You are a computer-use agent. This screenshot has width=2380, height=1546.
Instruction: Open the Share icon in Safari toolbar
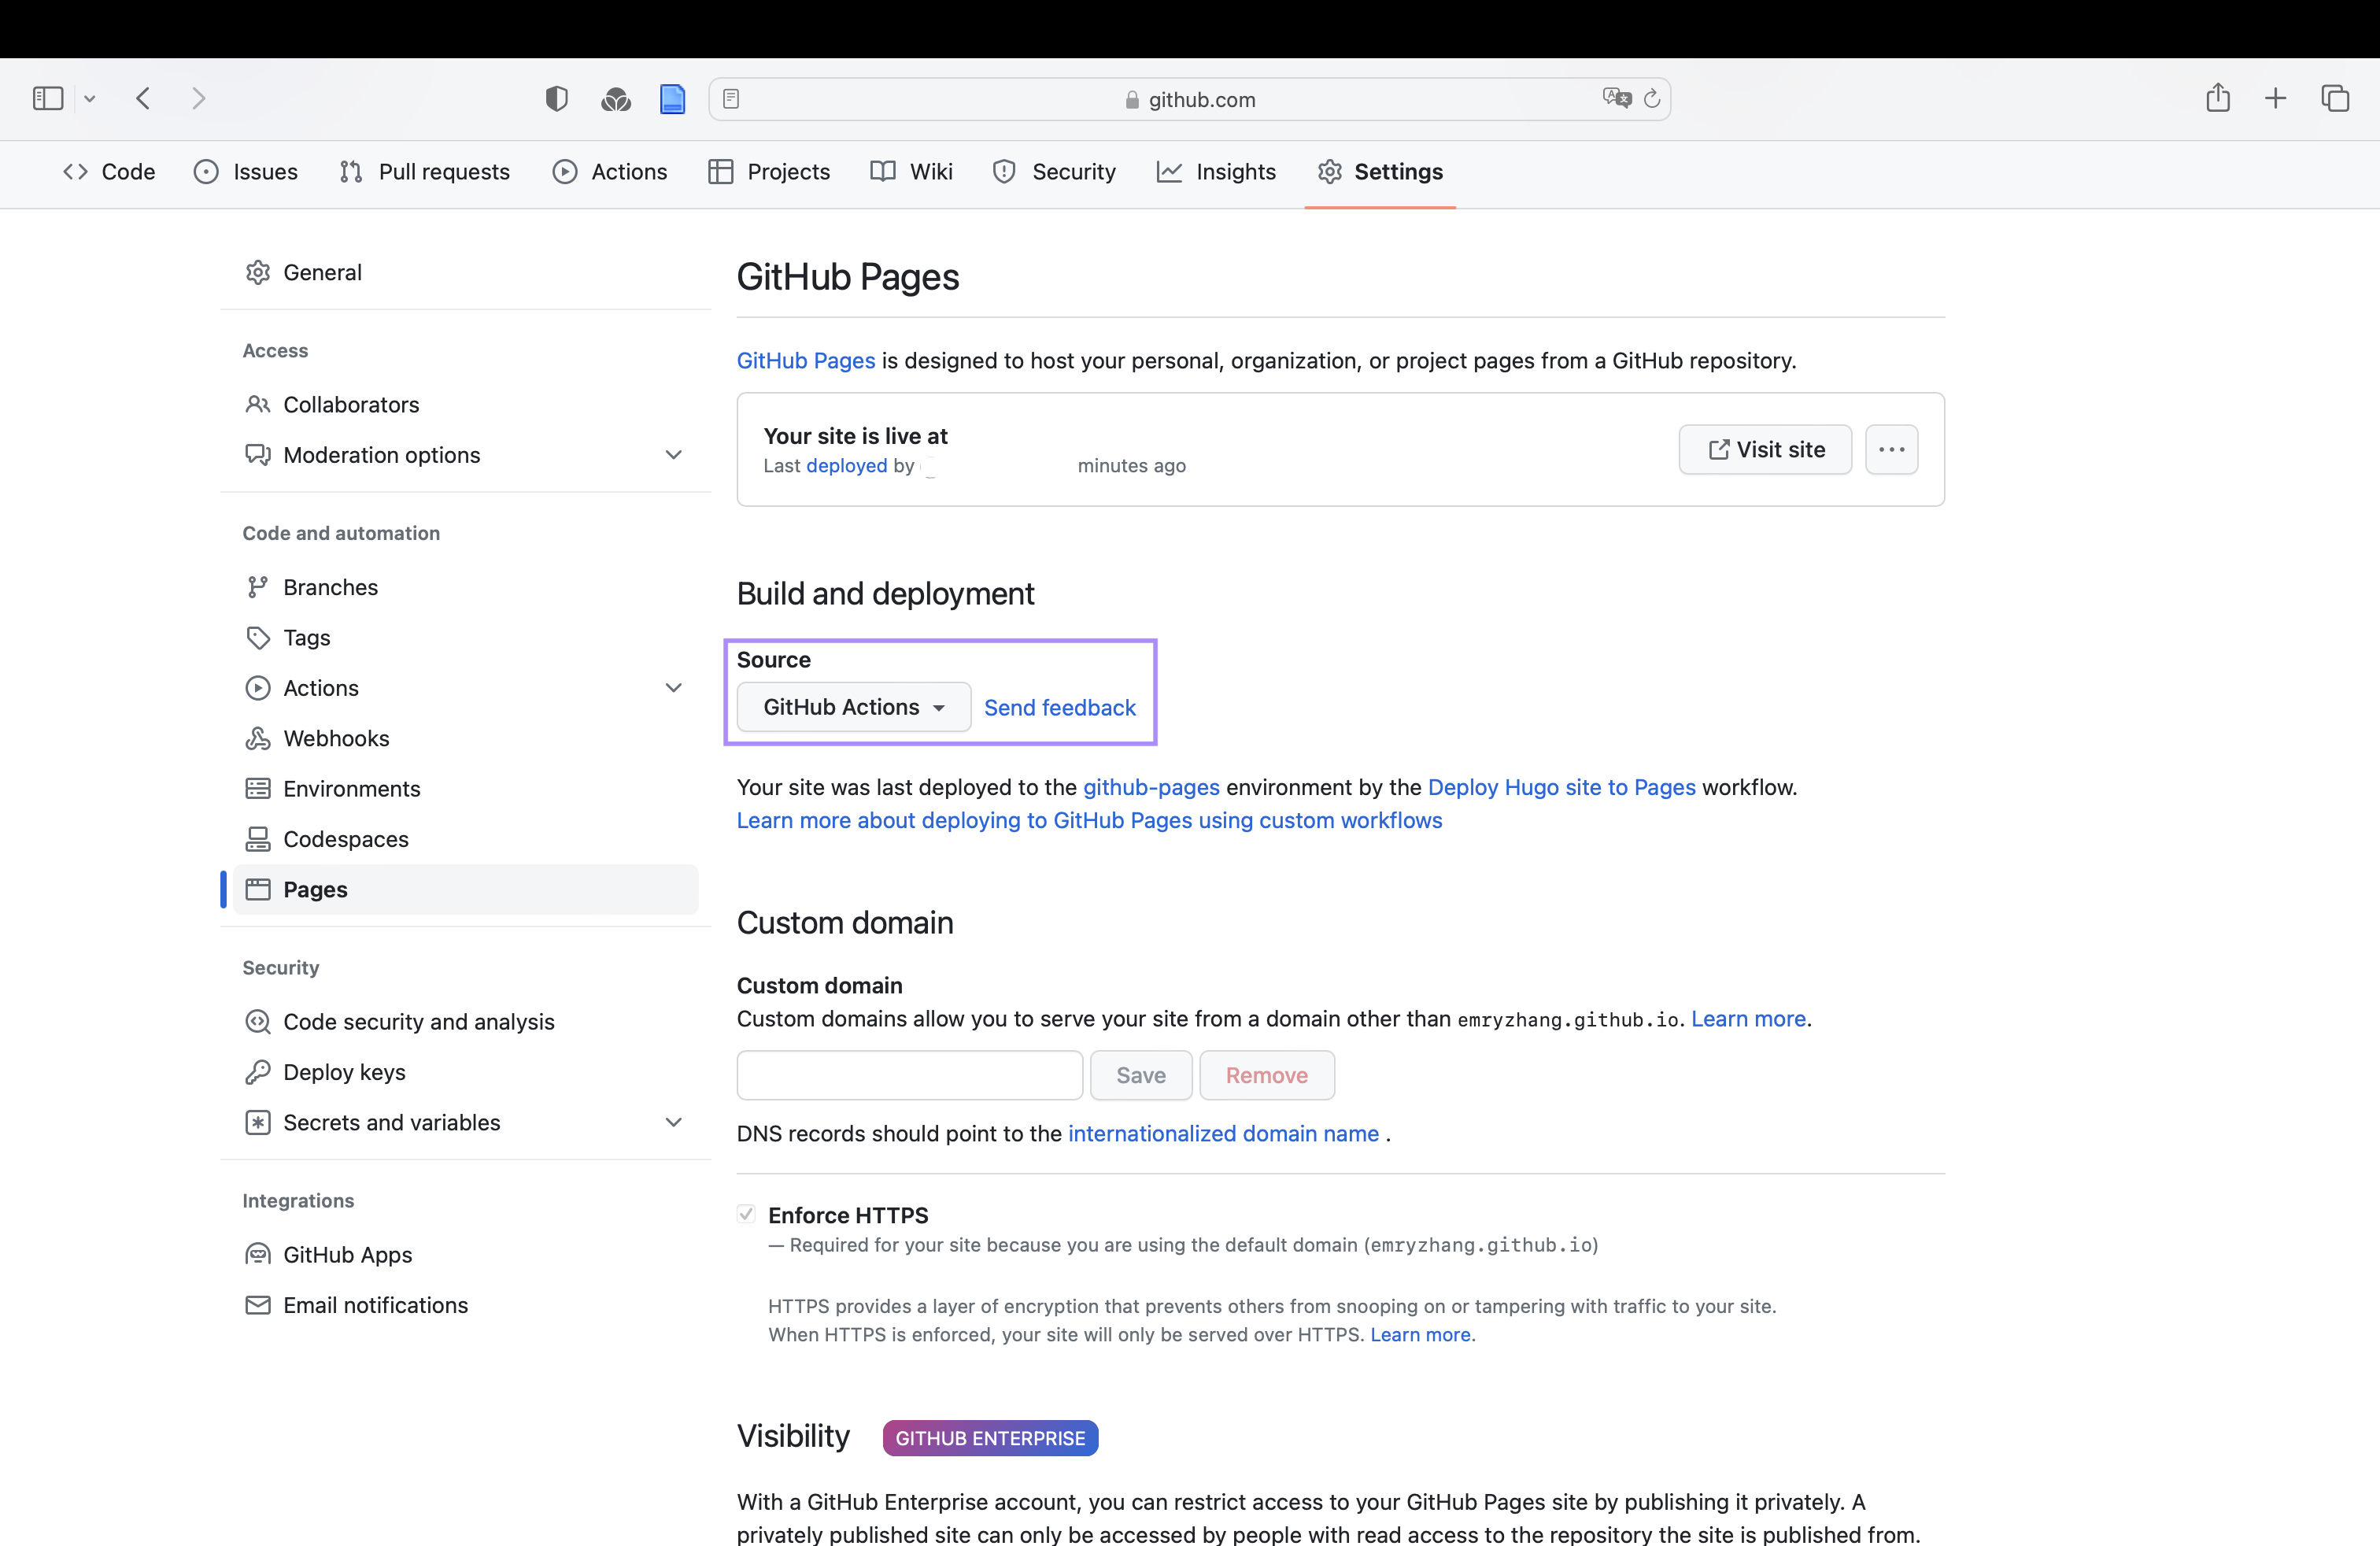click(2218, 97)
